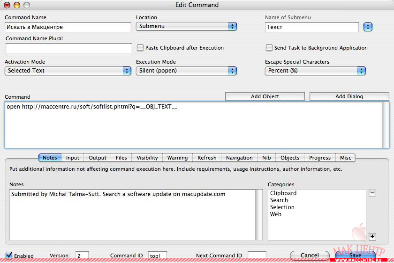Screen dimensions: 394x263
Task: Select Web in Categories list
Action: coord(276,214)
